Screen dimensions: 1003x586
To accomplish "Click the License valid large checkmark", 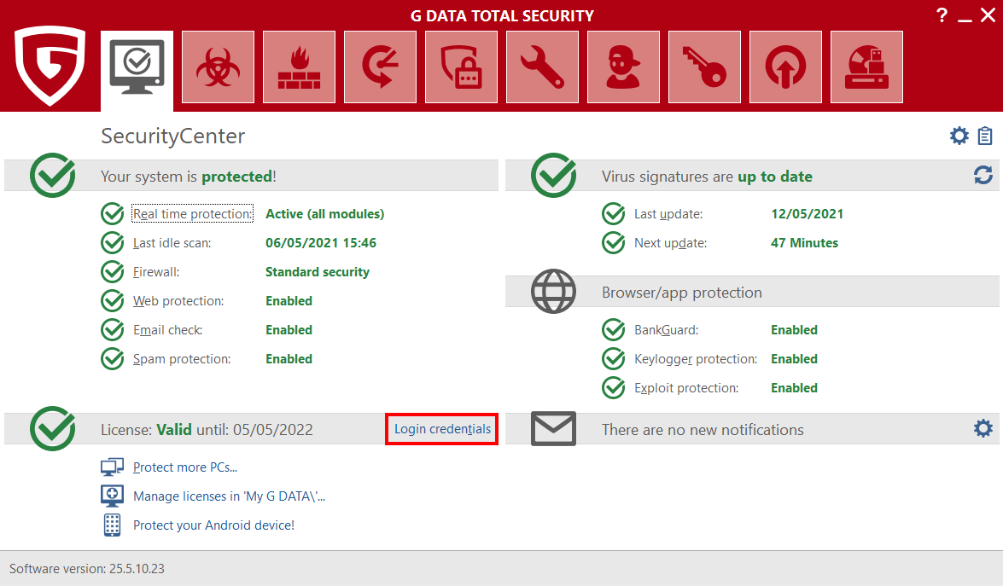I will tap(52, 428).
